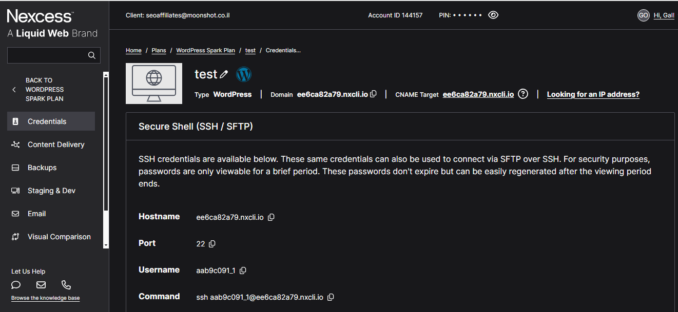Click Back to WordPress Spark Plan text
The image size is (678, 312).
click(x=45, y=90)
